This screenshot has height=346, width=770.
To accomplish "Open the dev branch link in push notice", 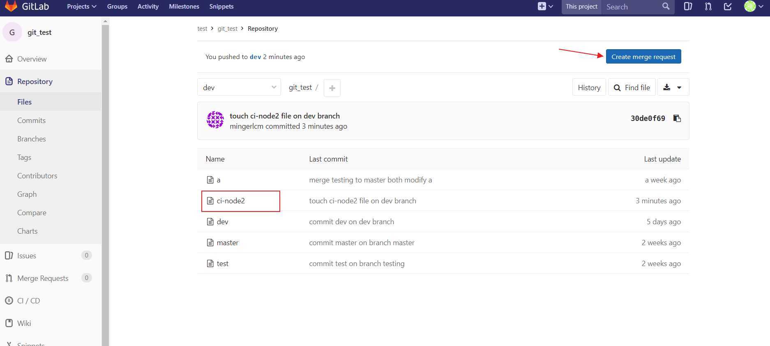I will click(256, 57).
